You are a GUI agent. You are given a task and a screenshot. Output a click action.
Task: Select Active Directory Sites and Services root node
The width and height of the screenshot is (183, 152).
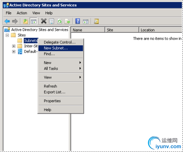(x=40, y=30)
